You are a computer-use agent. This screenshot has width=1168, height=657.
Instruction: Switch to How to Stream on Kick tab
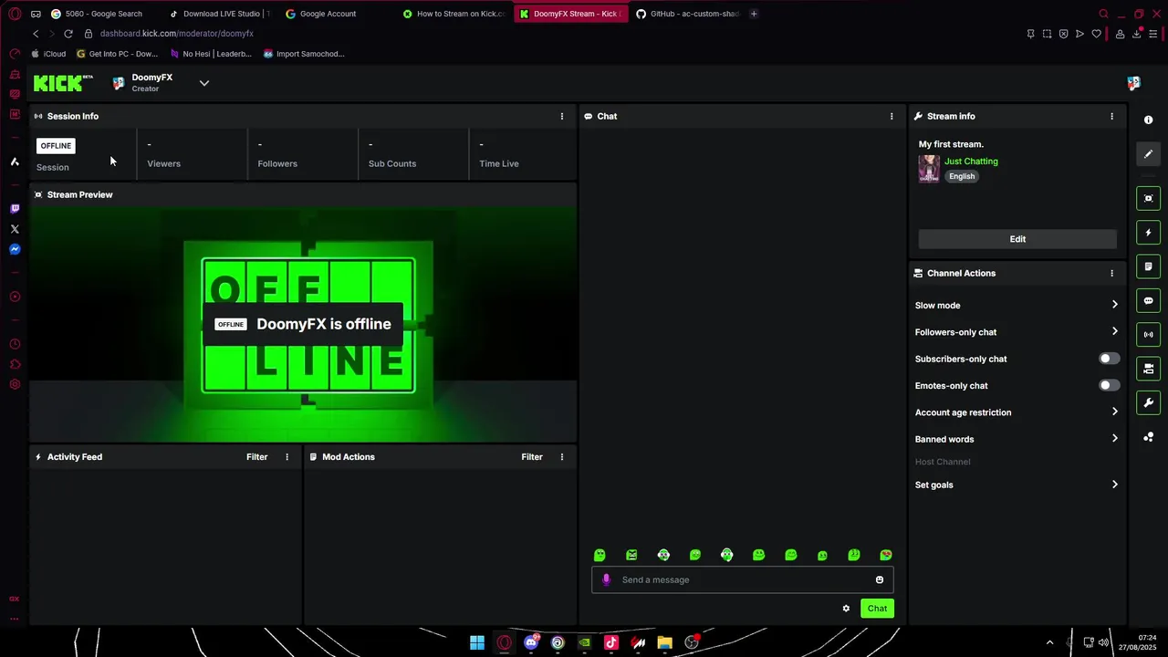tap(454, 14)
